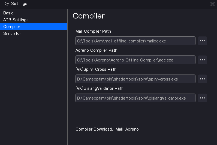
Task: Open the Adreno compiler download link
Action: [132, 129]
